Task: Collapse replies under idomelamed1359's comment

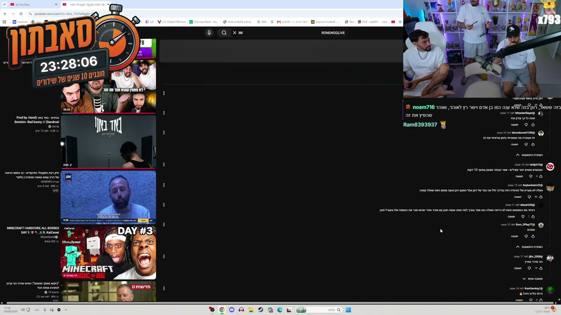Action: 529,155
